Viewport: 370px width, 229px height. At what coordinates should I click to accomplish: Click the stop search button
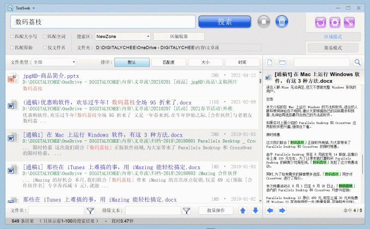click(264, 22)
